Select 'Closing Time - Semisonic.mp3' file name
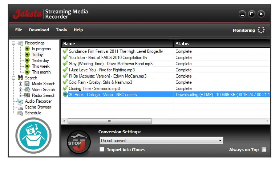This screenshot has height=169, width=279. tap(94, 89)
